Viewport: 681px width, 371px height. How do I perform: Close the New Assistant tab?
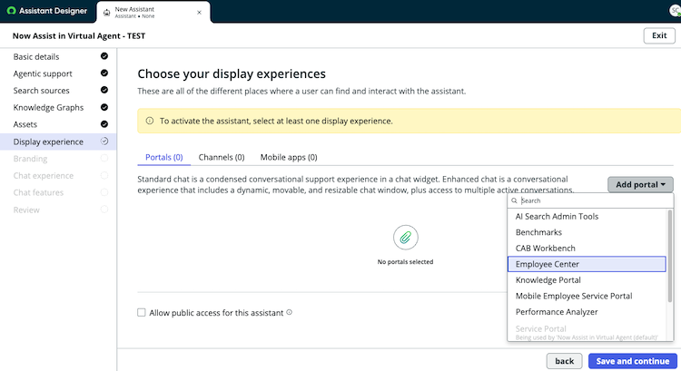click(199, 13)
